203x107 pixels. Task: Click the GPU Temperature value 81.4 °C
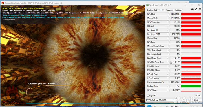(175, 22)
